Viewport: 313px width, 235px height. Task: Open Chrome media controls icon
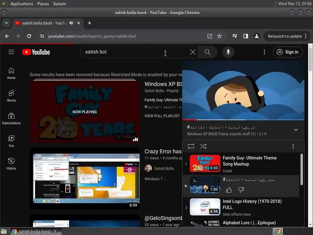pos(235,36)
